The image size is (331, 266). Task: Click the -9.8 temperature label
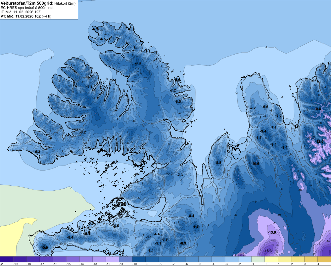pos(196,226)
